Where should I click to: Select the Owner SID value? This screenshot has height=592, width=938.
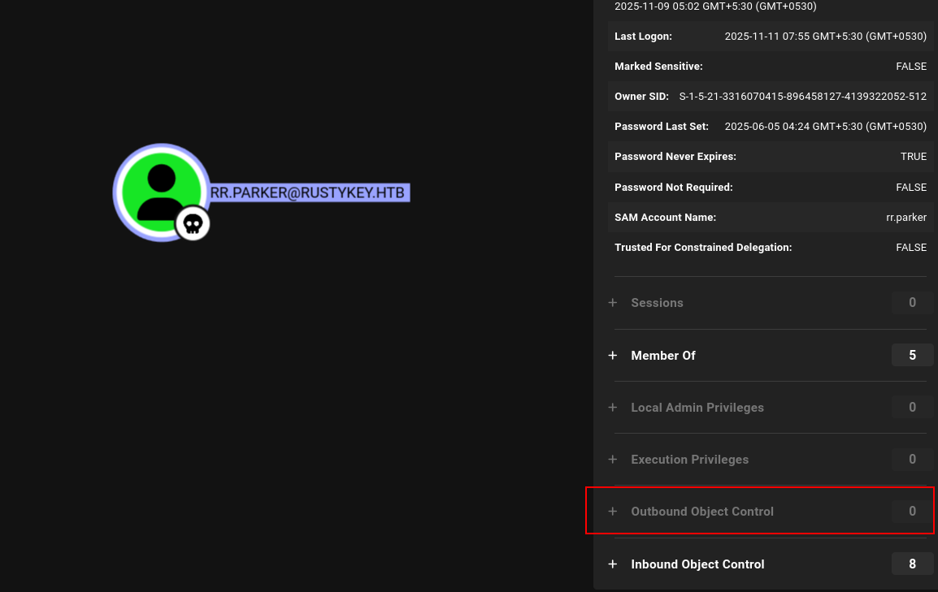tap(802, 97)
